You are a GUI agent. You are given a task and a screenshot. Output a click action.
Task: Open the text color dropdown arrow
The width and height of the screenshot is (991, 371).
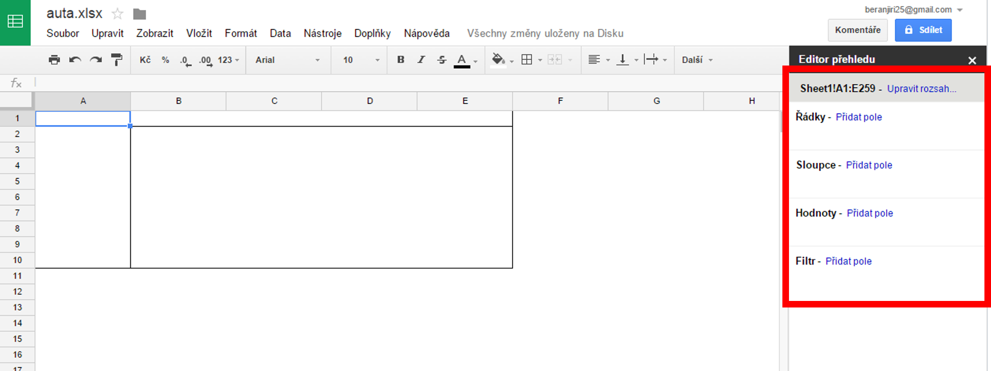tap(475, 61)
